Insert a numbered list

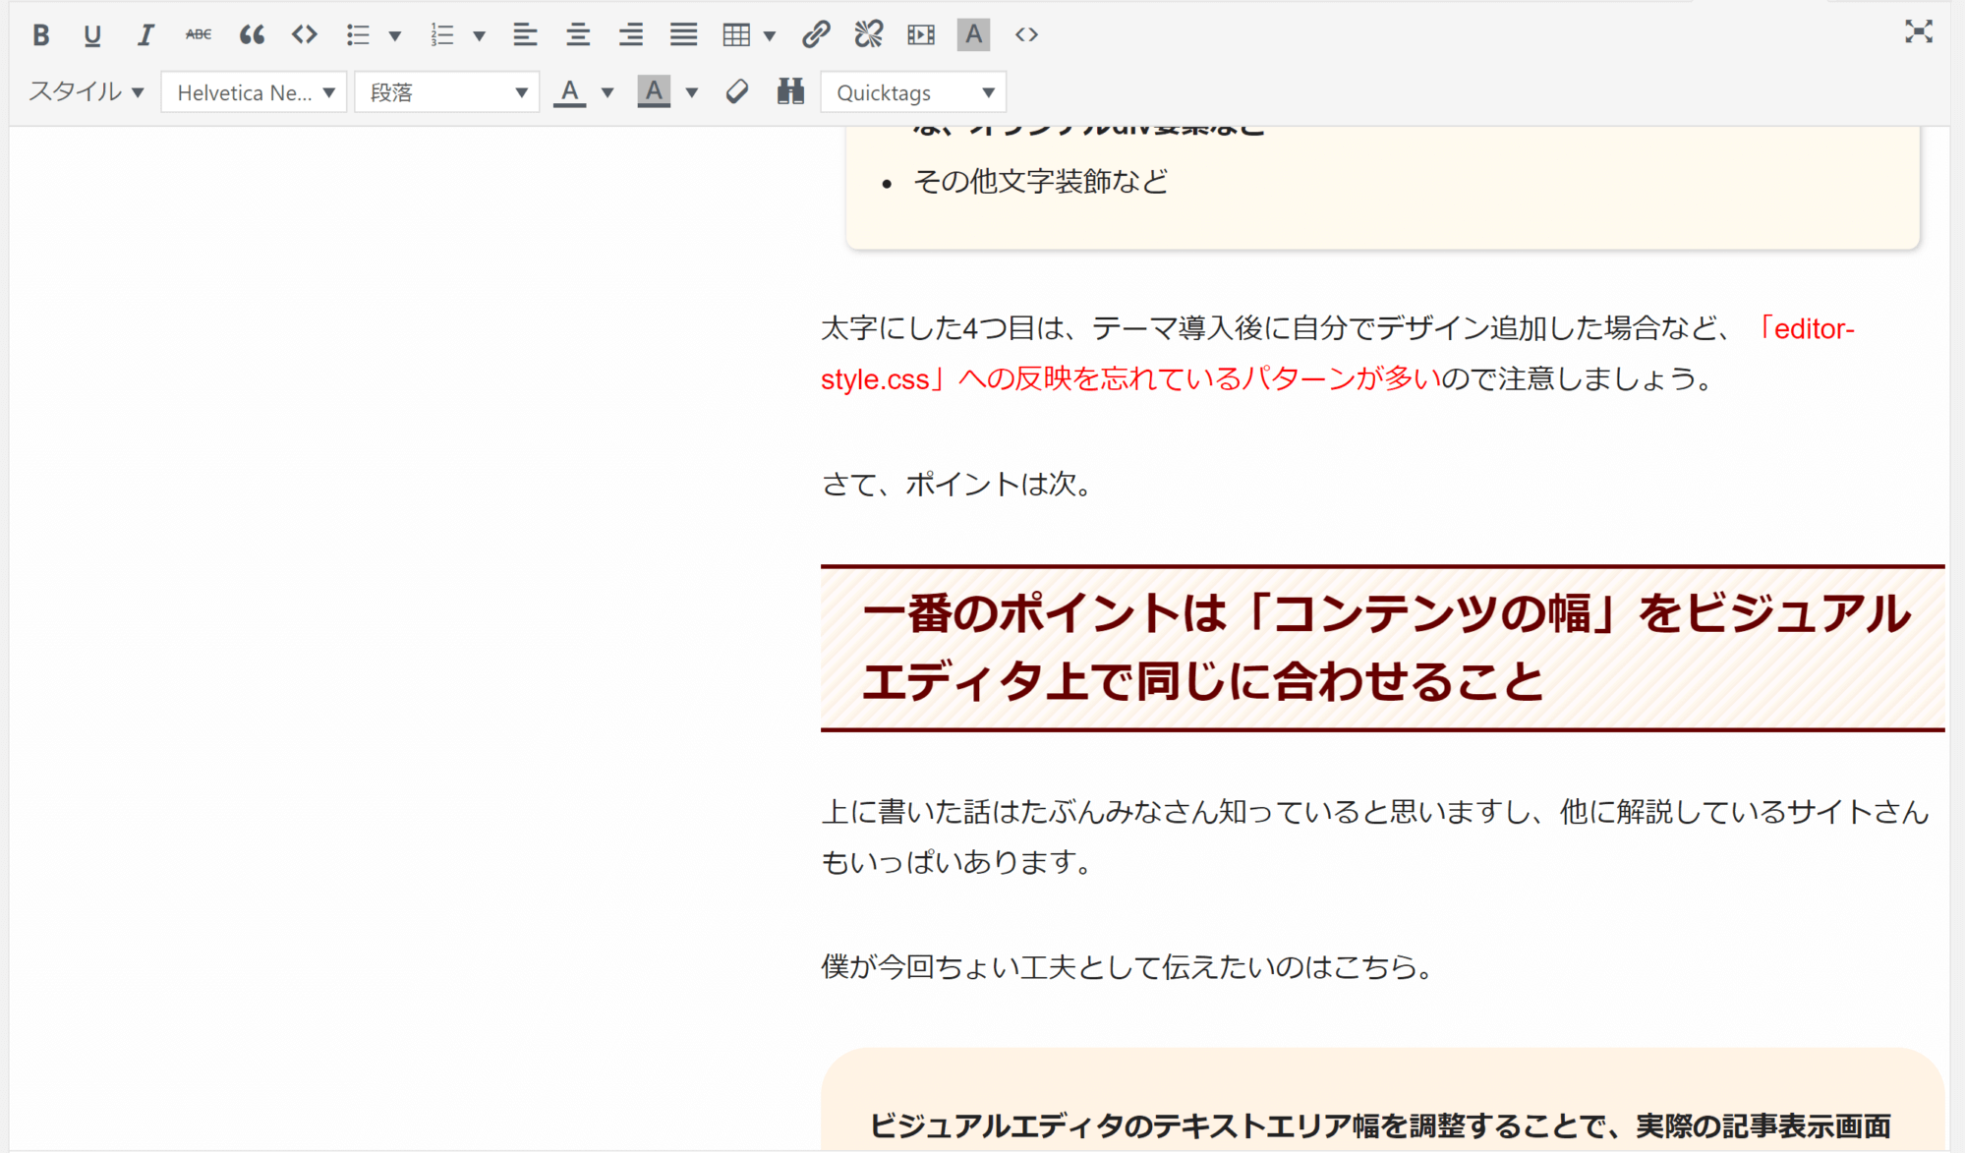[x=442, y=35]
